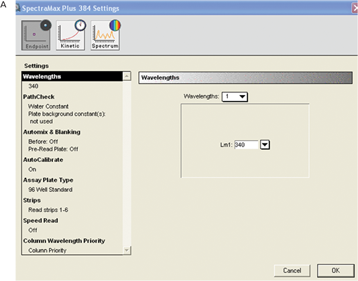This screenshot has height=281, width=358.
Task: Open Column Wavelength Priority setting
Action: tap(64, 241)
